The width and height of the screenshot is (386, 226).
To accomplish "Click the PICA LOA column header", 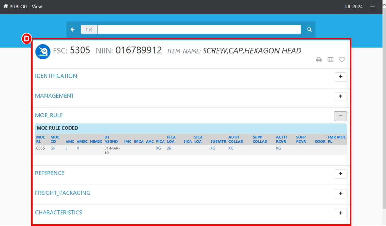I will [171, 139].
